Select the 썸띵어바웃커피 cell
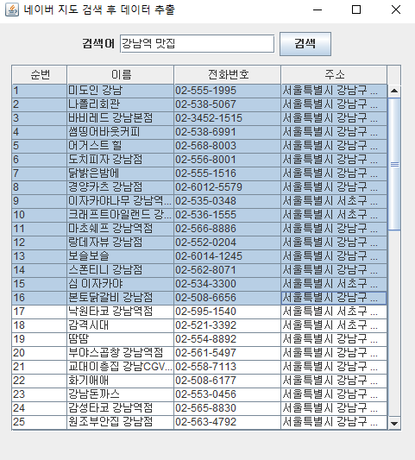This screenshot has height=460, width=415. point(121,132)
